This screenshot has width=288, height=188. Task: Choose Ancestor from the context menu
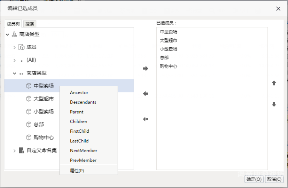coord(89,92)
